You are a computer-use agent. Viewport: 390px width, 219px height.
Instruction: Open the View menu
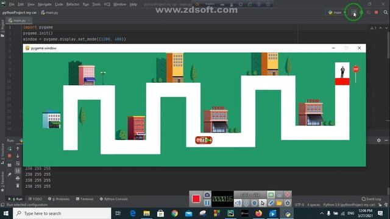(31, 4)
